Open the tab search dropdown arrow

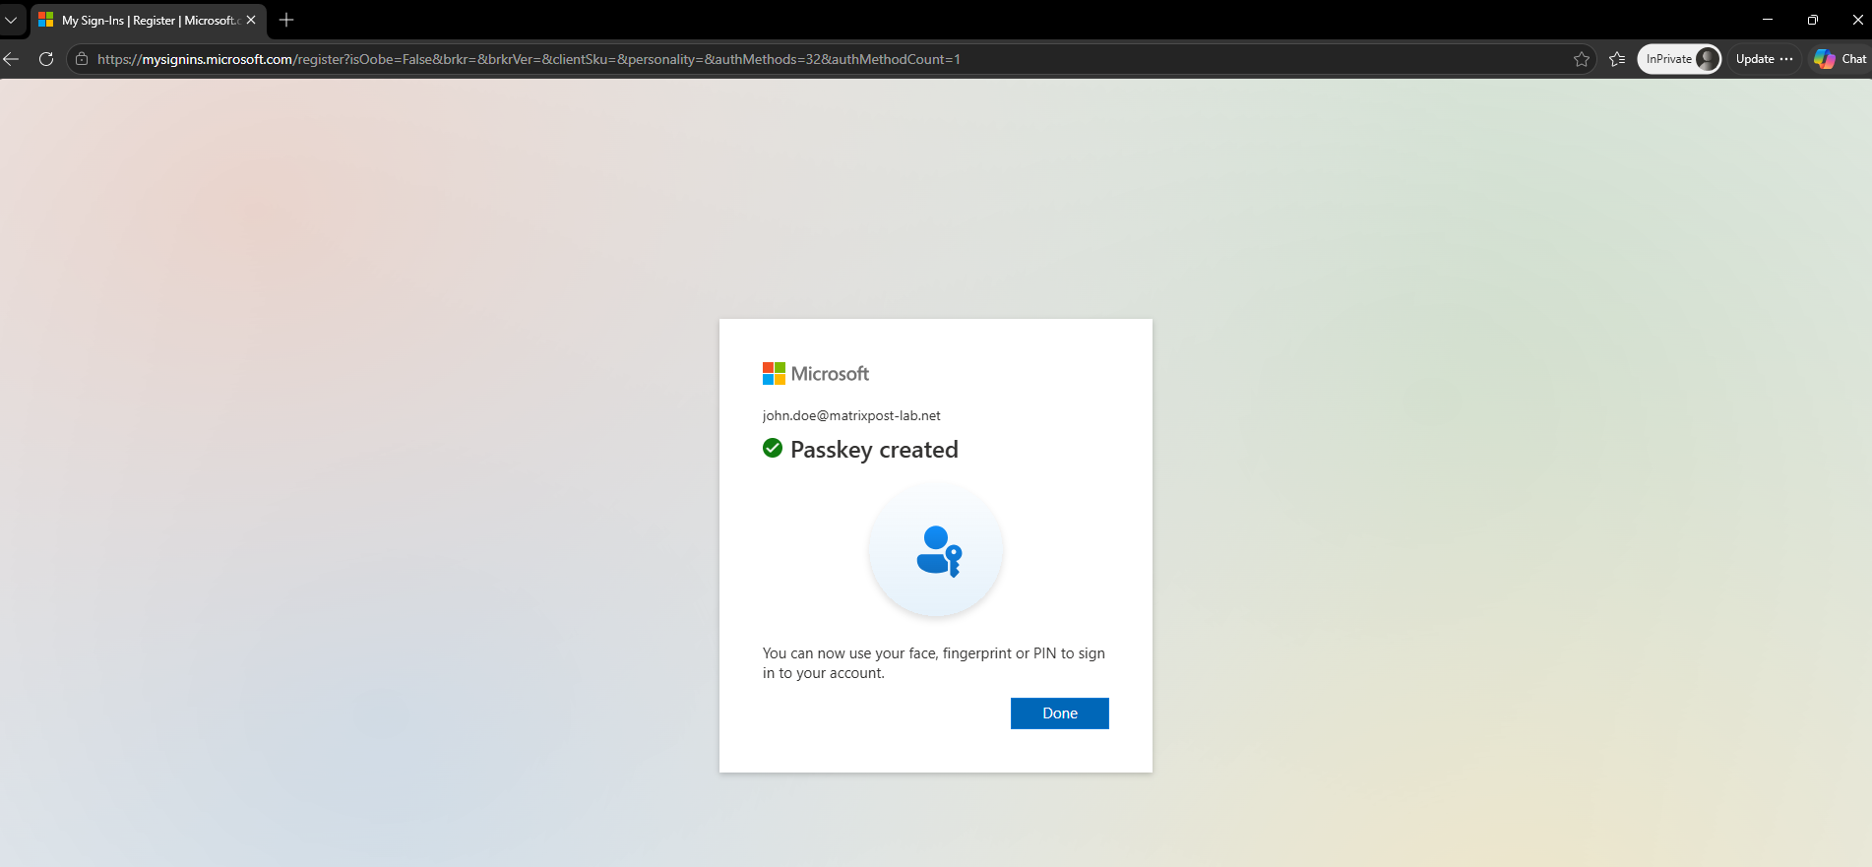point(11,20)
